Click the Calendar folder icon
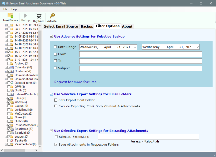Image resolution: width=216 pixels, height=157 pixels. tap(12, 68)
